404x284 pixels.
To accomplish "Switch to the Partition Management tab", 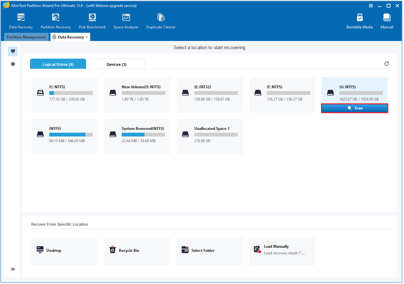I will pyautogui.click(x=26, y=37).
